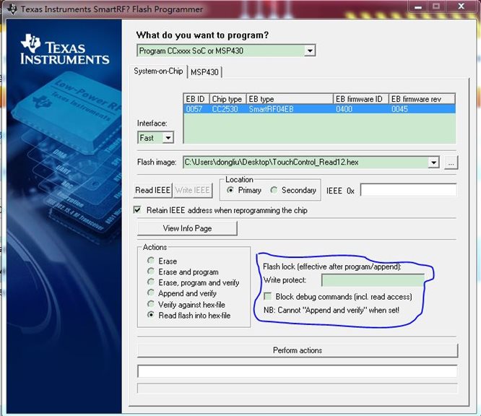Select the Erase and program action
481x416 pixels.
[151, 272]
